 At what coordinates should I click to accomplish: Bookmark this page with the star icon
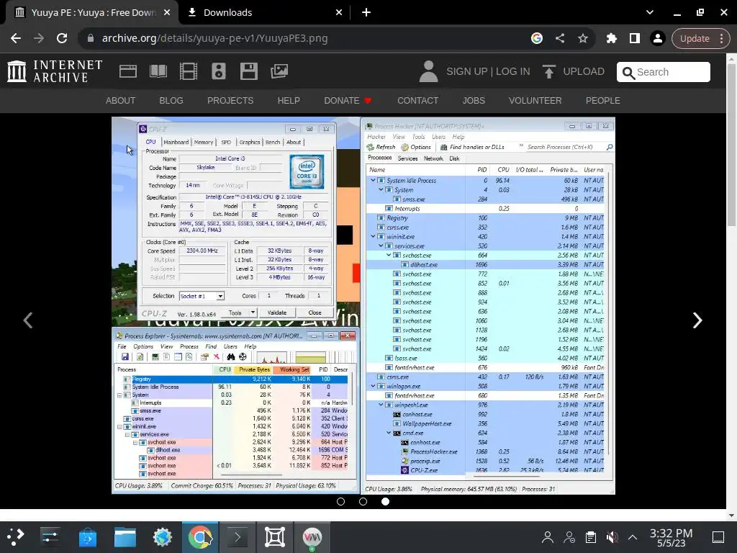pos(583,39)
